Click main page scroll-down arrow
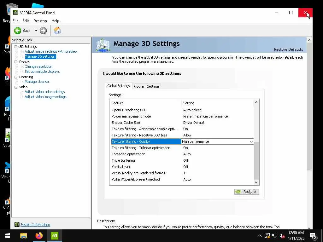 [309, 228]
